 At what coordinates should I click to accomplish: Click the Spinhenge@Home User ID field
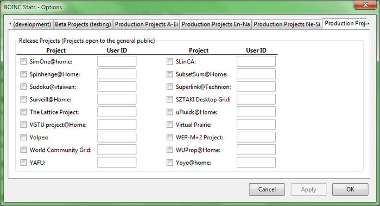pos(117,74)
